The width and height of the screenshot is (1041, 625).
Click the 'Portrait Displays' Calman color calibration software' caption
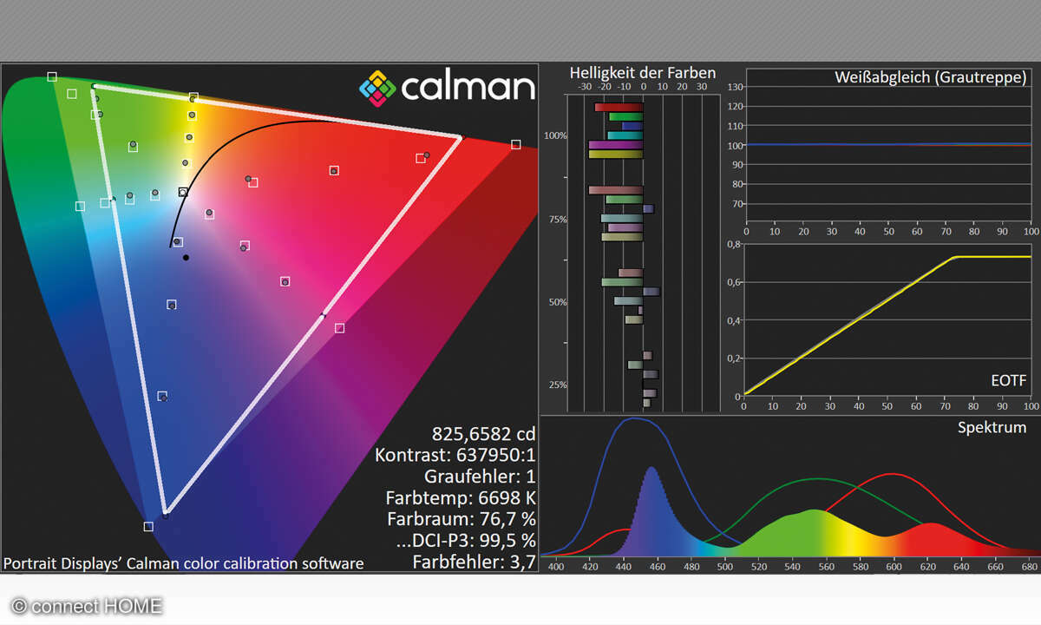184,563
